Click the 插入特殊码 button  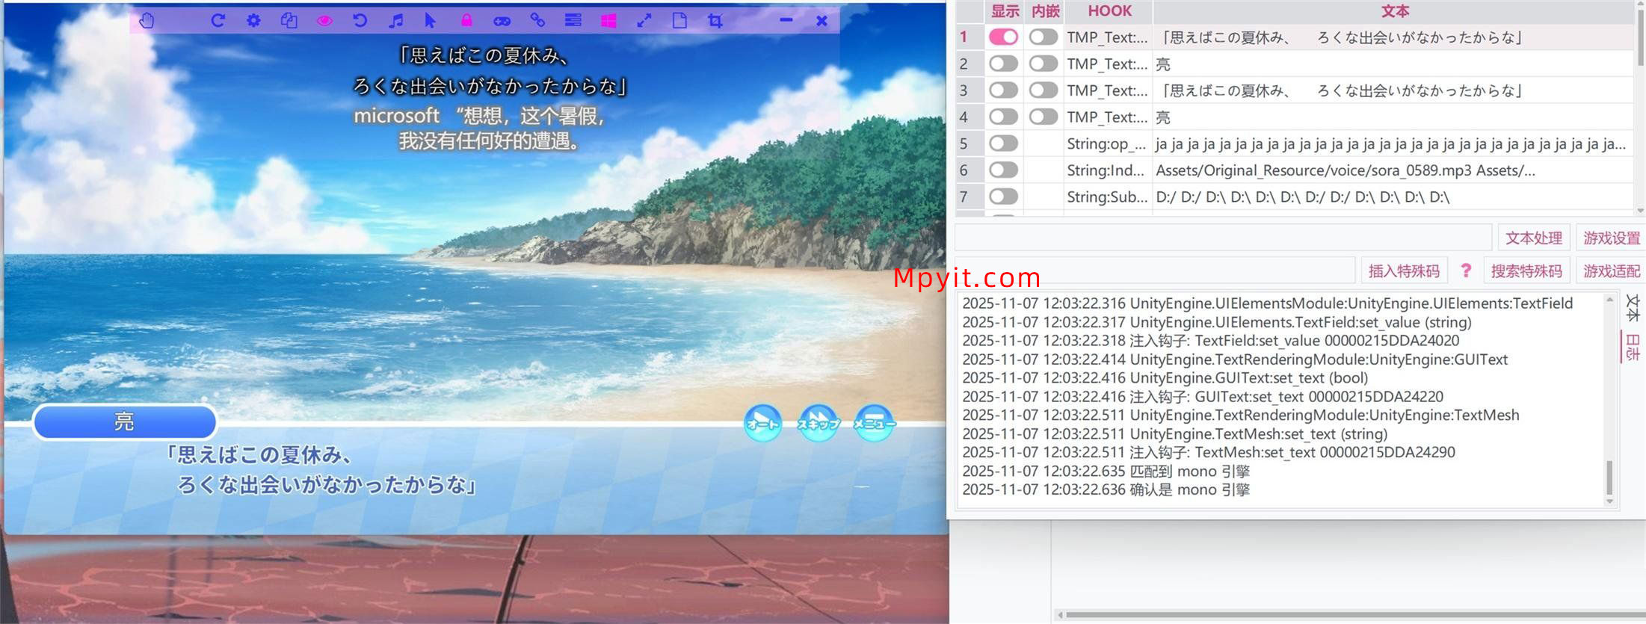(x=1404, y=271)
